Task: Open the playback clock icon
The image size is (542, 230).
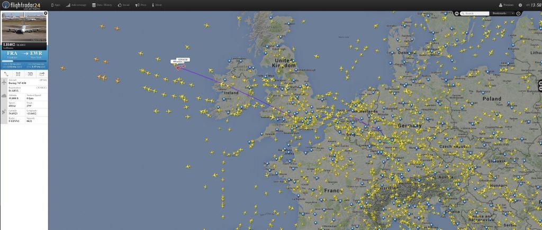Action: tap(518, 13)
